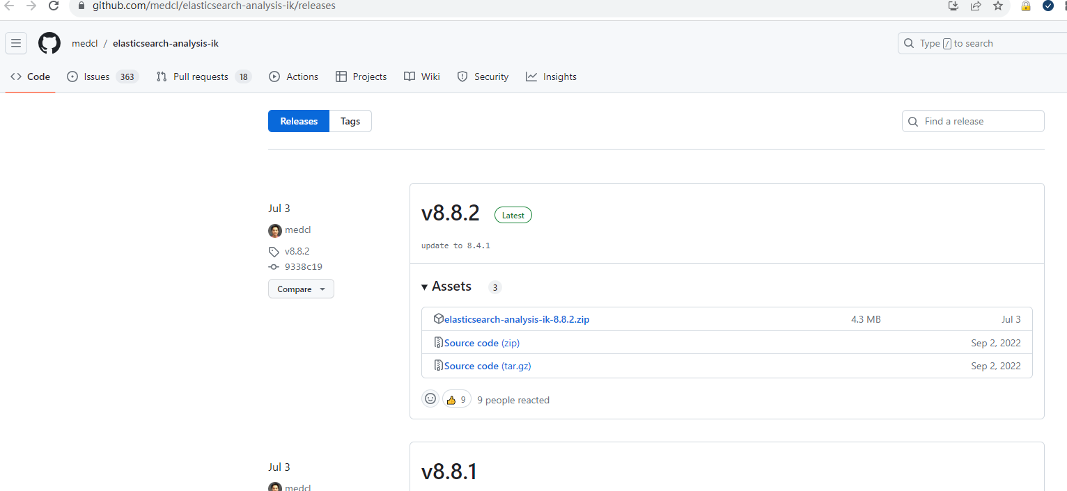1067x491 pixels.
Task: Select the Releases button
Action: pos(299,121)
